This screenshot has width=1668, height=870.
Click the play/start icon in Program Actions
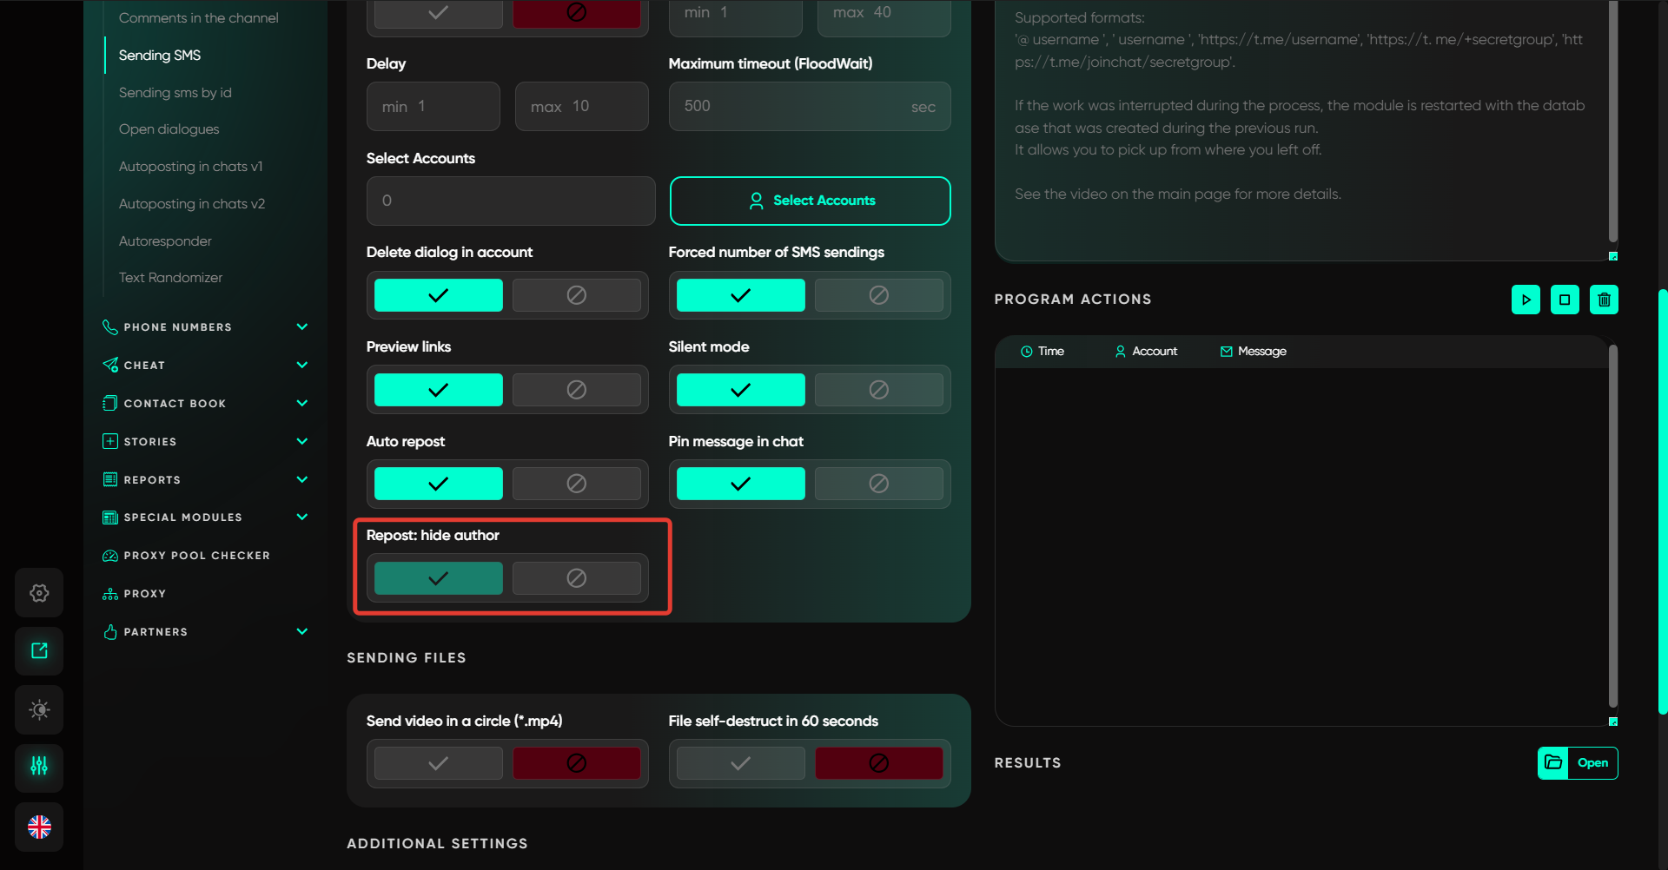[1526, 300]
